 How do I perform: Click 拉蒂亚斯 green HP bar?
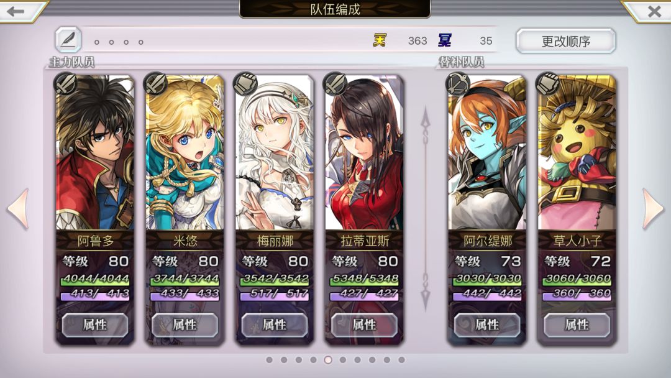pos(364,279)
